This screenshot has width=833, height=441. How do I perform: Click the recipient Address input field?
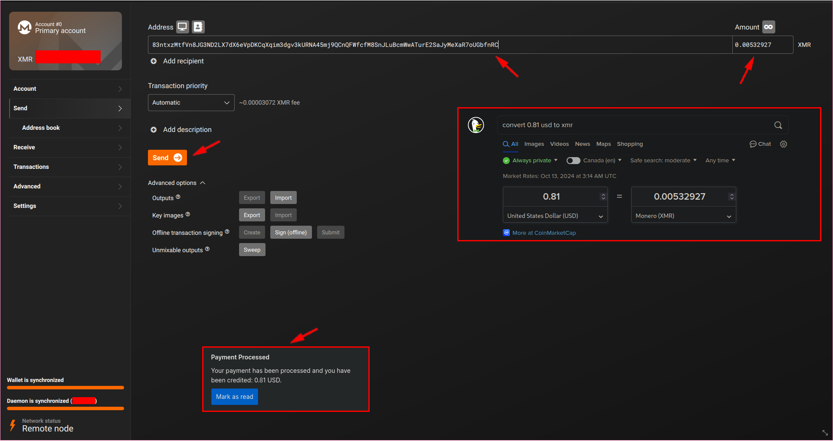point(440,45)
